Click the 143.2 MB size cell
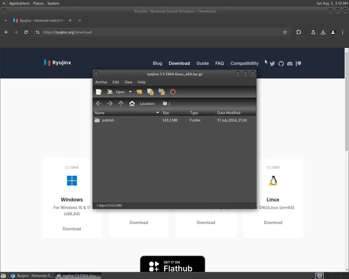 pos(170,120)
